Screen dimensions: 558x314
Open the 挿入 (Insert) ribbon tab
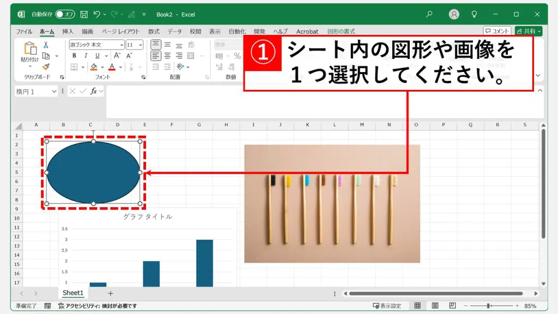coord(68,32)
